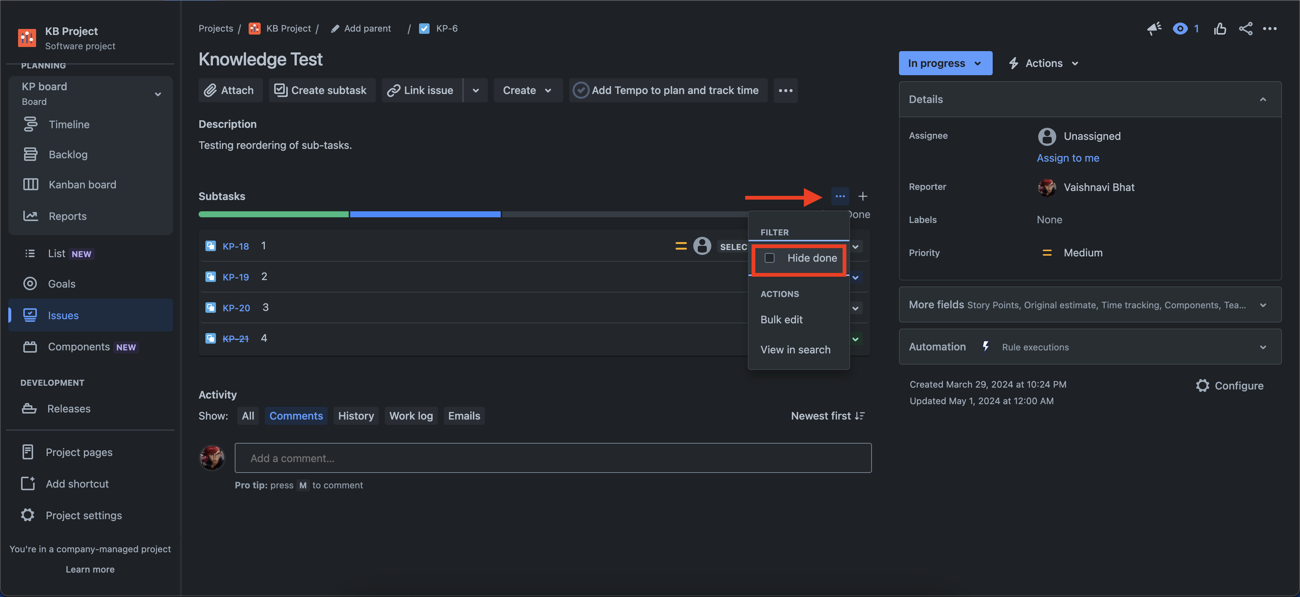Toggle the watch issue eye icon
This screenshot has width=1300, height=597.
coord(1180,29)
